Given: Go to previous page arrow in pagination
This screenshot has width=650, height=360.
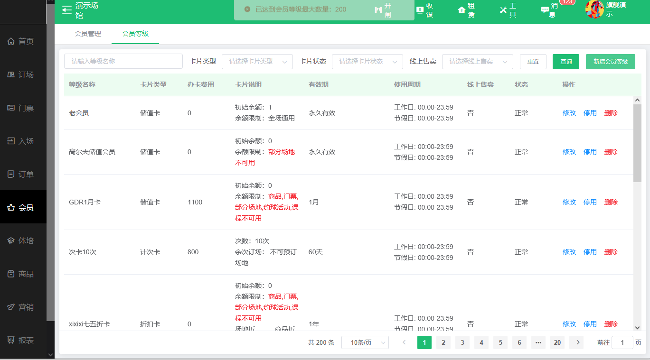Looking at the screenshot, I should [x=404, y=342].
